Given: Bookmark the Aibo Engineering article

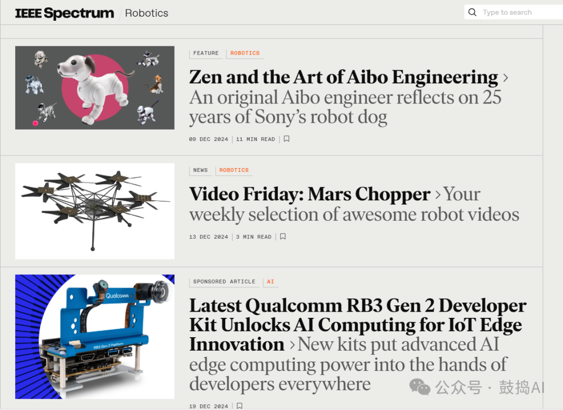Looking at the screenshot, I should point(287,139).
